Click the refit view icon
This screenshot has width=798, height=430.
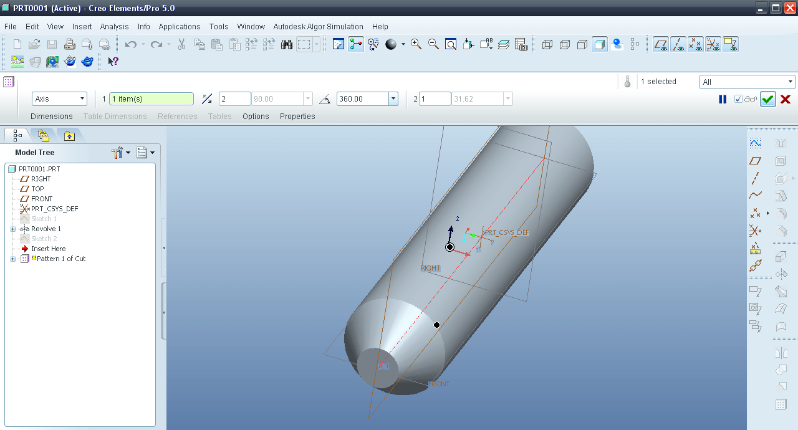451,44
